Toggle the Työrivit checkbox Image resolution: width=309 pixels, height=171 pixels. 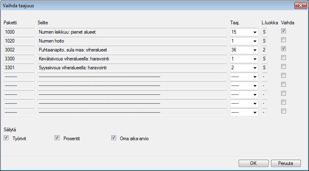(6, 138)
